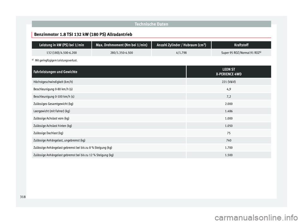Select the top speed value '221 (V&VI)'
This screenshot has height=223, width=303.
(229, 82)
